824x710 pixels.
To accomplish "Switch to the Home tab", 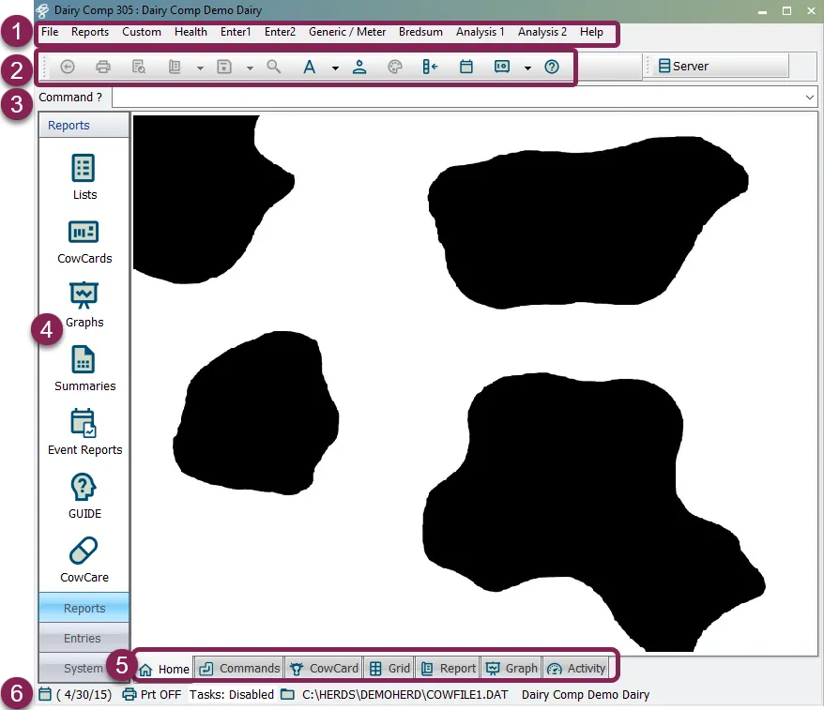I will point(164,669).
